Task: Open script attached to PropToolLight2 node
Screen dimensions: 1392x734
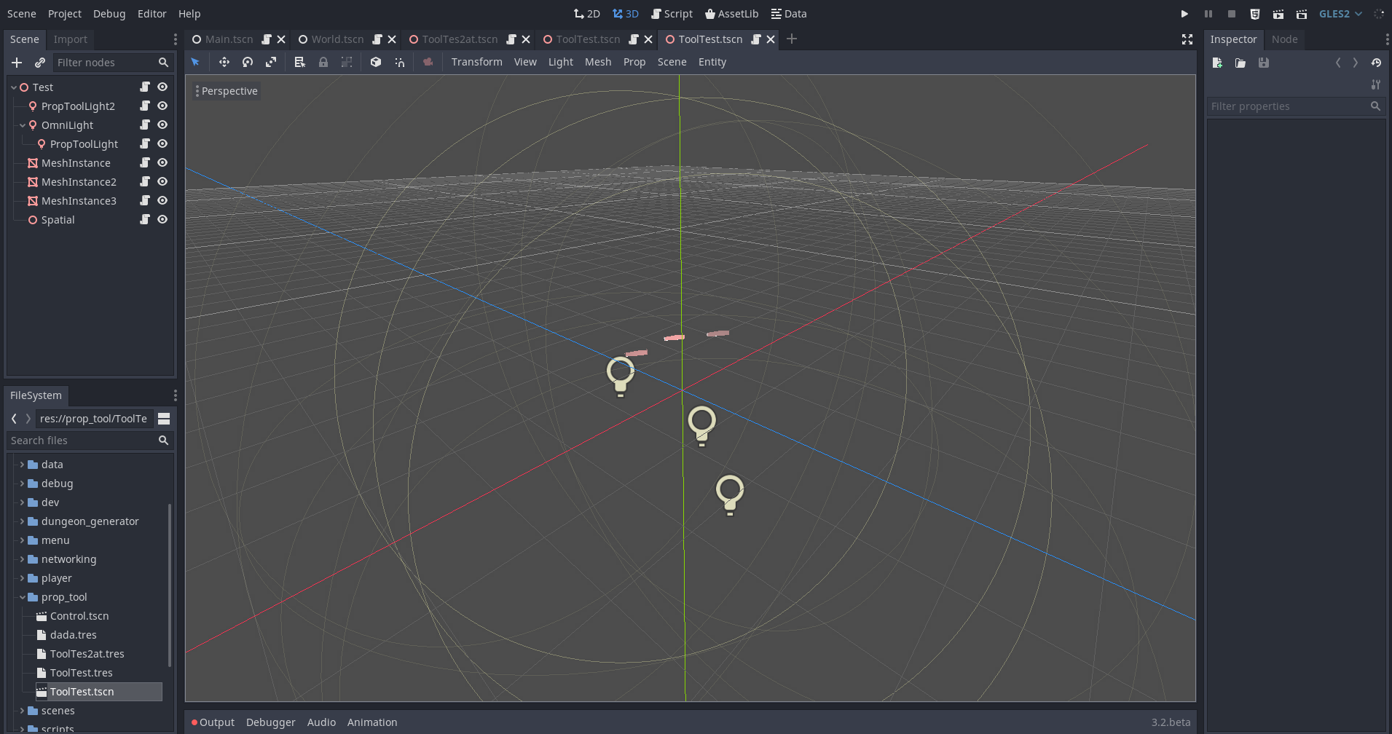Action: pyautogui.click(x=145, y=106)
